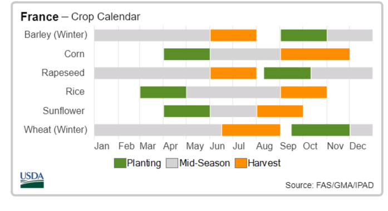388x211 pixels.
Task: Select the Wheat (Winter) planting bar
Action: click(321, 130)
